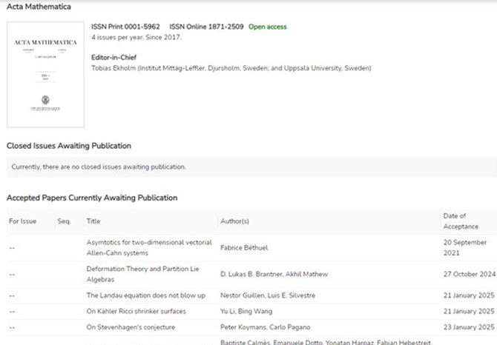Screen dimensions: 497x345
Task: Sort by the For Issue column header
Action: 23,221
